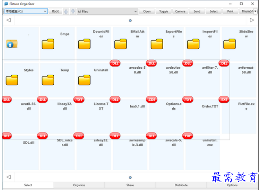Open the Temp folder icon
The width and height of the screenshot is (261, 190).
pyautogui.click(x=48, y=80)
